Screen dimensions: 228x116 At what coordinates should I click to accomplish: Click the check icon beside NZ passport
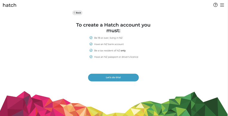click(91, 57)
